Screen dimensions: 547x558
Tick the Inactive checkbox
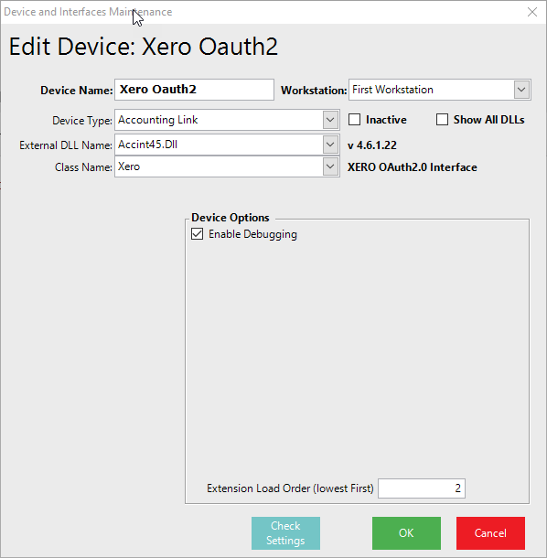pos(355,120)
